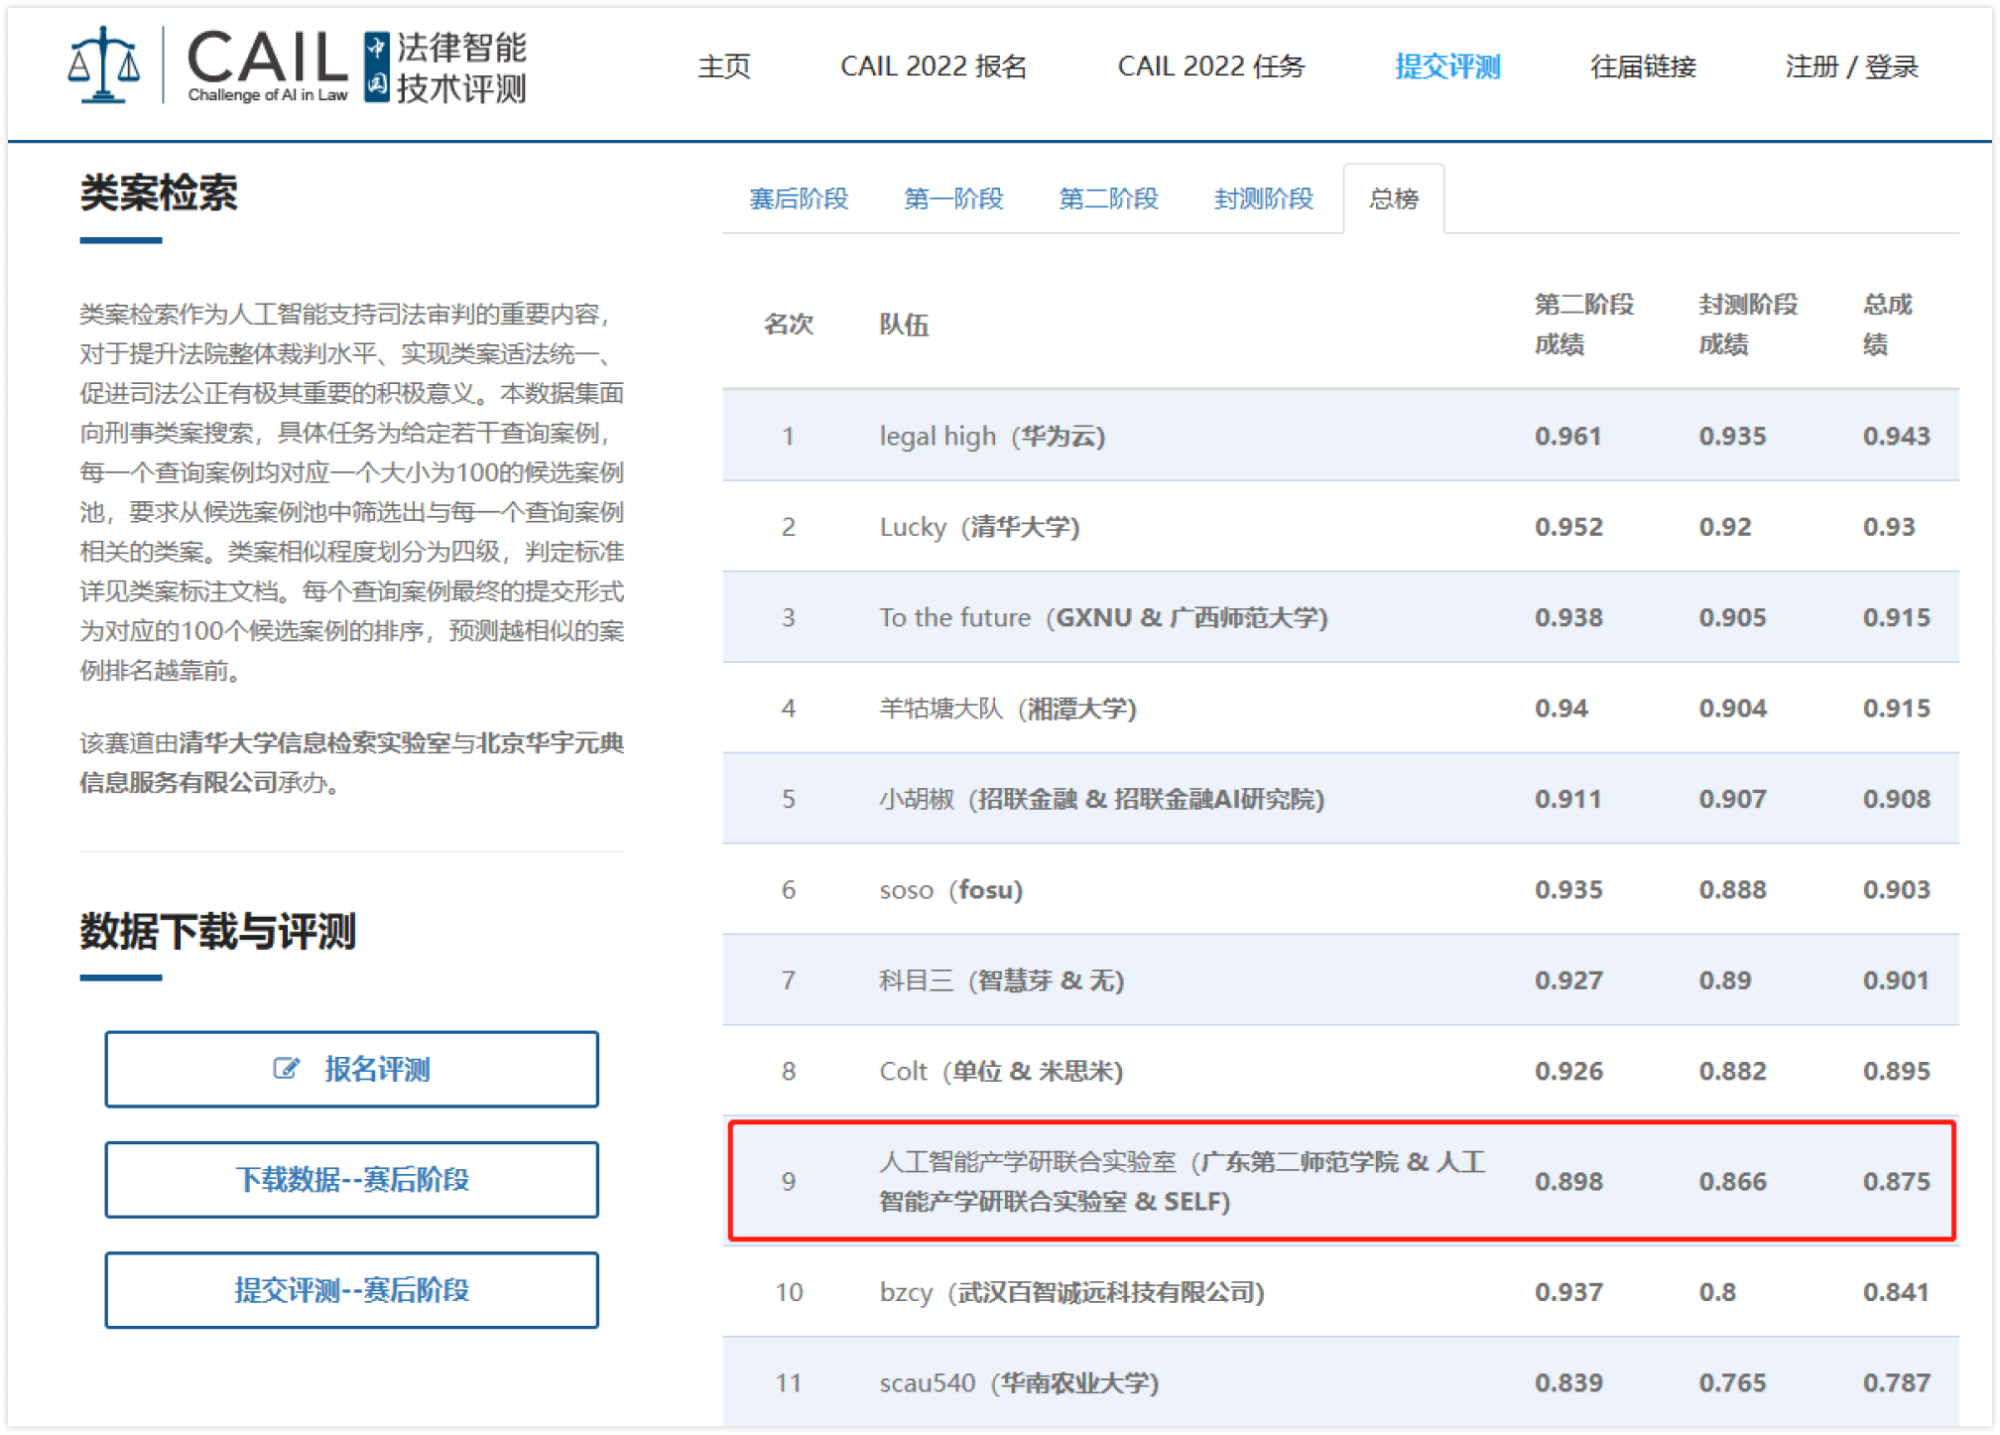The width and height of the screenshot is (2000, 1435).
Task: Open 往届链接 menu item
Action: [1643, 66]
